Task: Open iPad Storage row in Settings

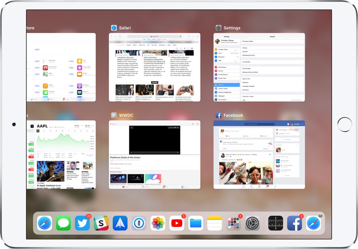Action: pos(273,69)
